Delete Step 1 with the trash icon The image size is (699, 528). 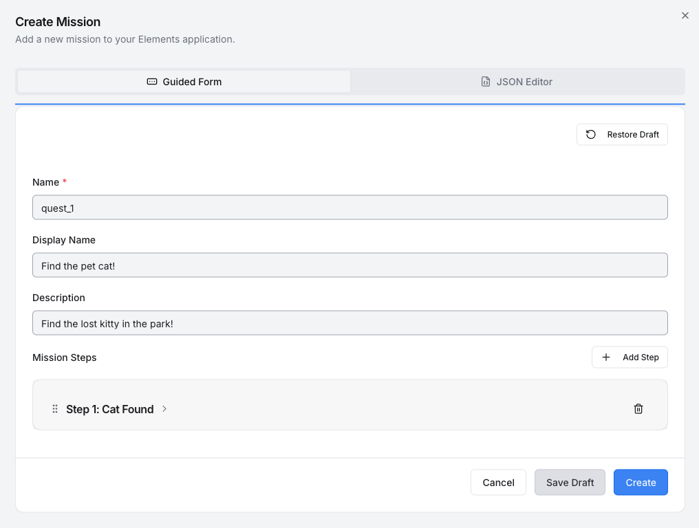638,409
